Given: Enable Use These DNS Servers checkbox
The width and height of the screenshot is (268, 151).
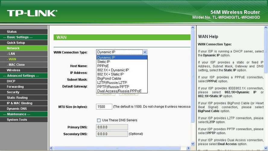Looking at the screenshot, I should pyautogui.click(x=99, y=120).
